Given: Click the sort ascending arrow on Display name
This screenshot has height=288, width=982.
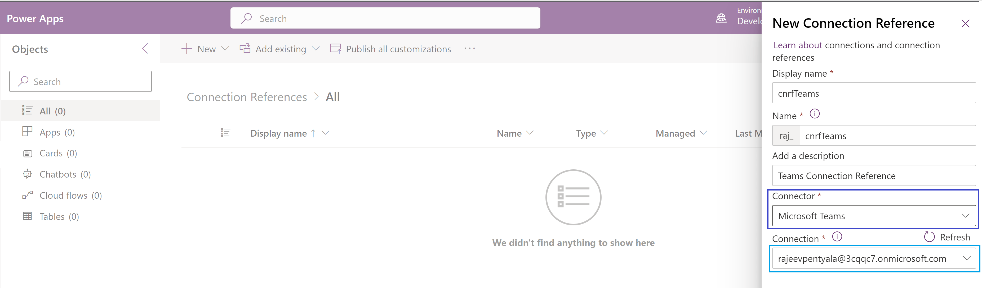Looking at the screenshot, I should click(x=313, y=133).
